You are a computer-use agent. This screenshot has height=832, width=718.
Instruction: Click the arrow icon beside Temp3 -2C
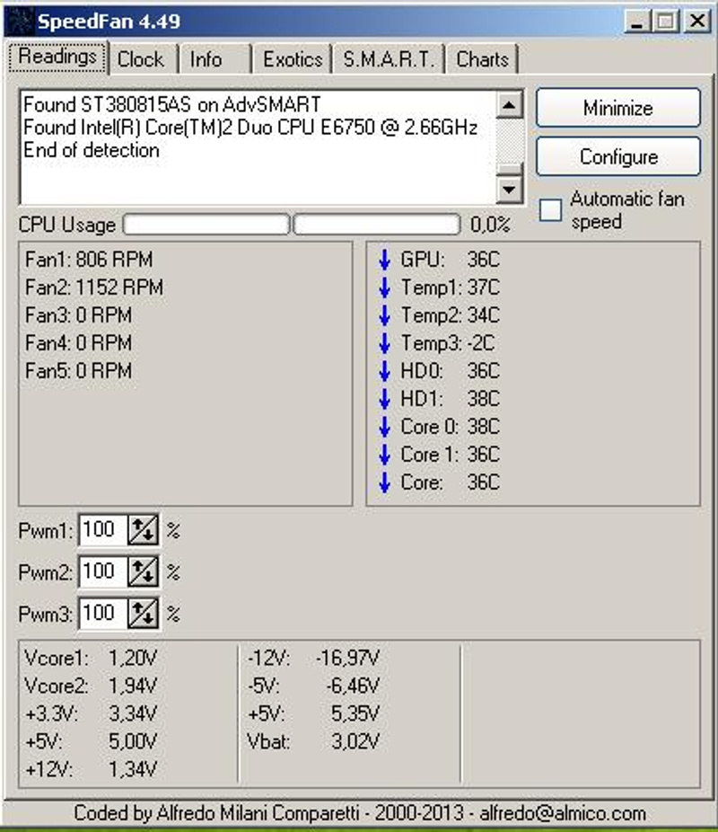coord(385,343)
